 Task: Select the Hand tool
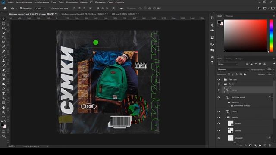click(x=3, y=107)
